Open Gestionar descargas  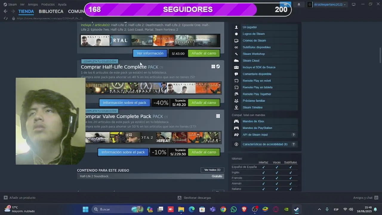pyautogui.click(x=194, y=198)
